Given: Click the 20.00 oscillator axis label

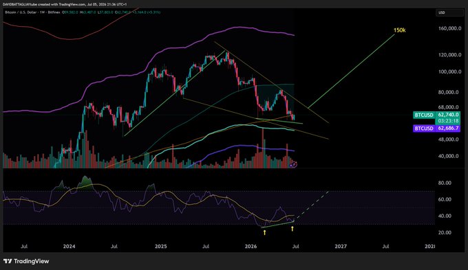Looking at the screenshot, I should (445, 232).
